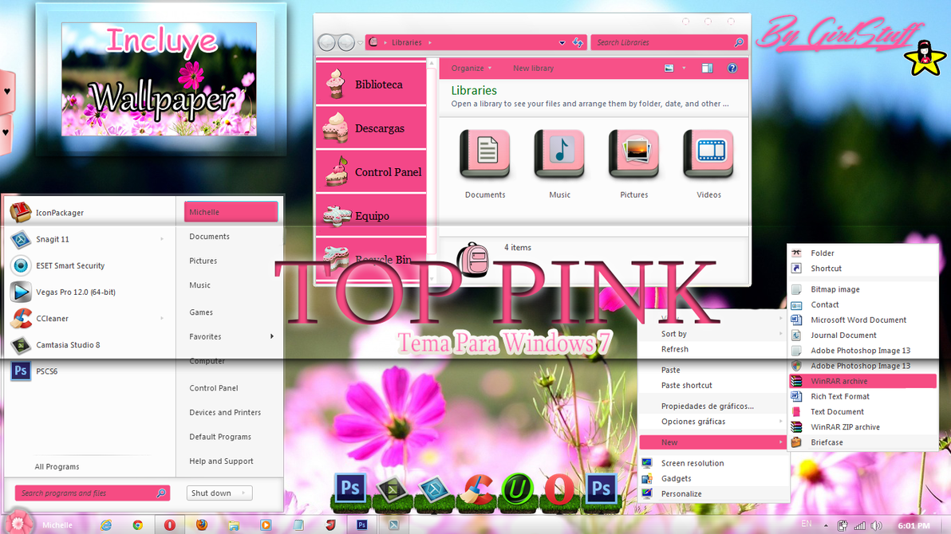The width and height of the screenshot is (951, 534).
Task: Open CCleaner icon in dock
Action: 477,489
